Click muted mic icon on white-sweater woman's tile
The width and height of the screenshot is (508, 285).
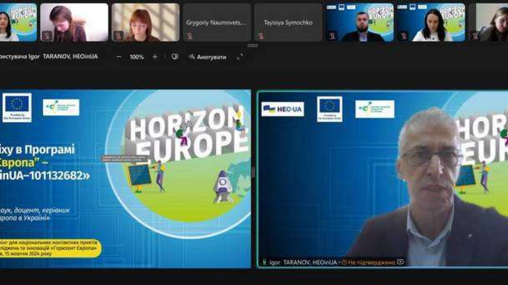[404, 36]
